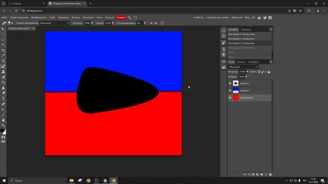Open layer fill dropdown arrow
Image resolution: width=328 pixels, height=184 pixels.
tap(246, 77)
